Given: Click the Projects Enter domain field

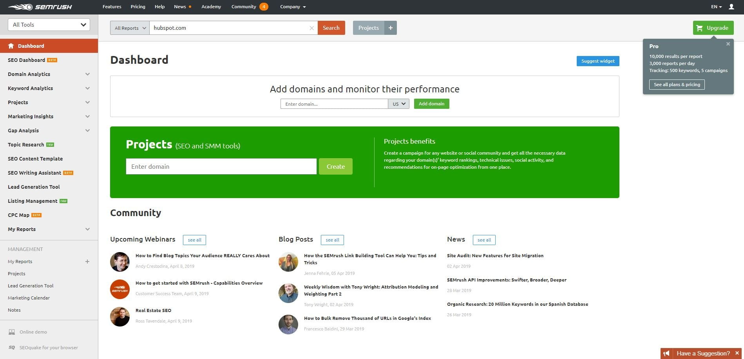Looking at the screenshot, I should (x=221, y=166).
